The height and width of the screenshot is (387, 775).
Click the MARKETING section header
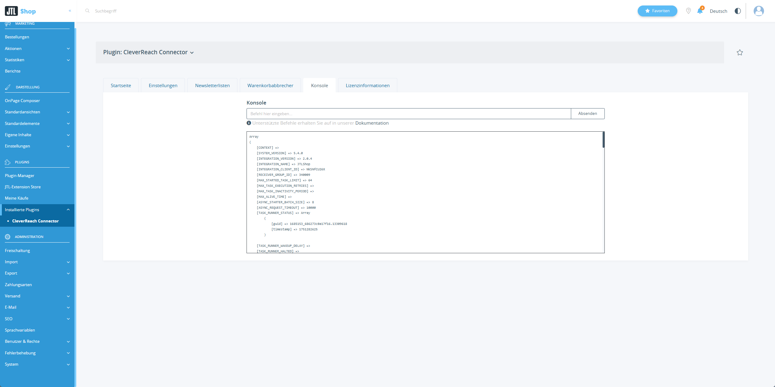(x=25, y=24)
